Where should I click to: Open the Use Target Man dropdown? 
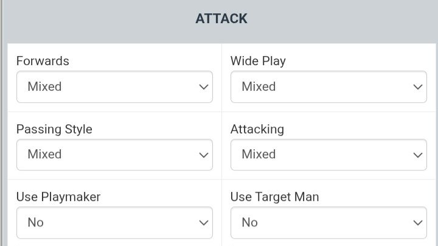coord(328,222)
